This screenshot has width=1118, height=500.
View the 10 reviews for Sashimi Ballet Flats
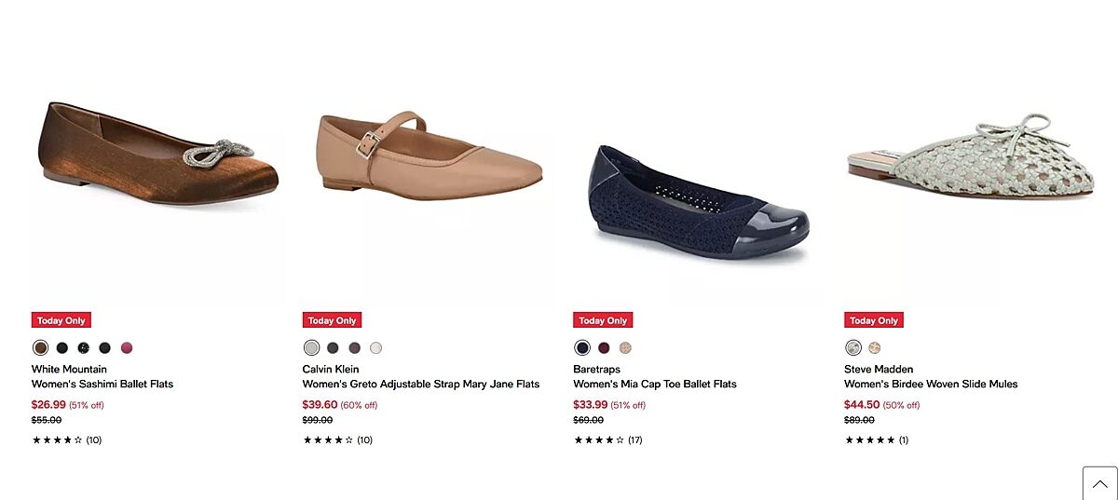67,439
